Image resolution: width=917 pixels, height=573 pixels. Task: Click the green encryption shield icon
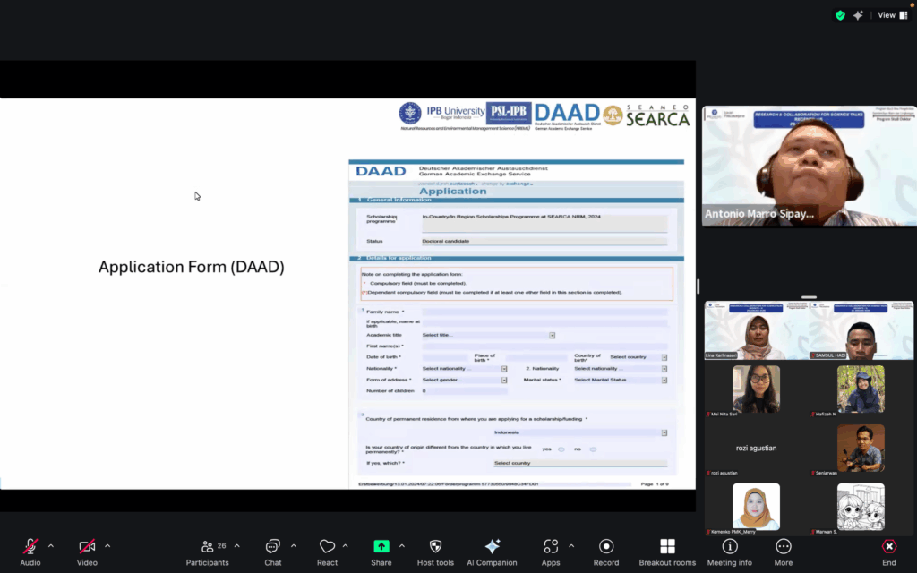[x=840, y=15]
